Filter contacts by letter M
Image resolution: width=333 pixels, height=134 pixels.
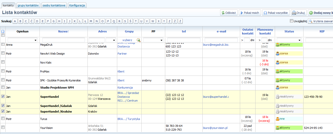point(91,21)
